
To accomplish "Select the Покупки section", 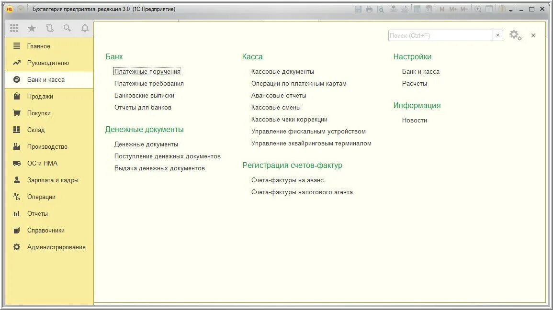I will pyautogui.click(x=49, y=113).
